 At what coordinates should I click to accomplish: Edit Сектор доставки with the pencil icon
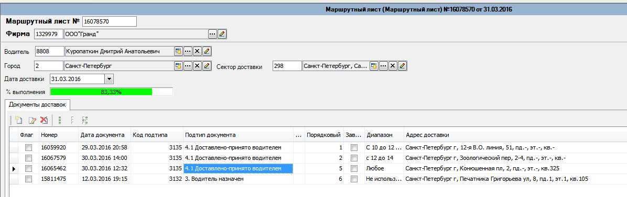tap(402, 66)
